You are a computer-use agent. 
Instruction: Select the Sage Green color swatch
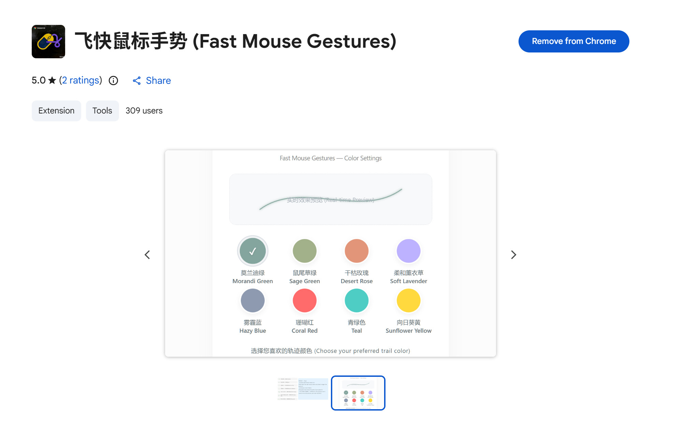305,251
